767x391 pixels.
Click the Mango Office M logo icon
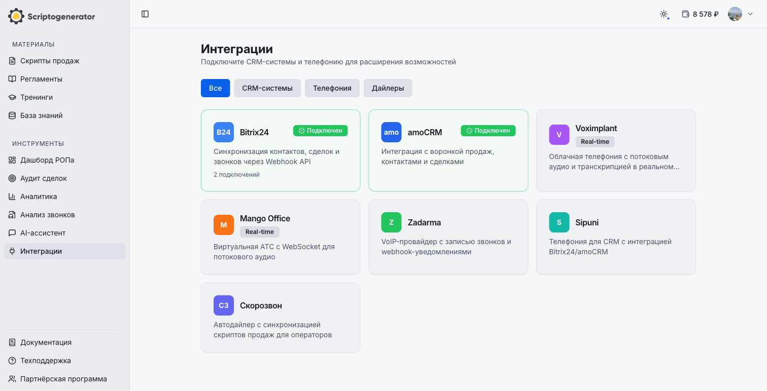224,225
